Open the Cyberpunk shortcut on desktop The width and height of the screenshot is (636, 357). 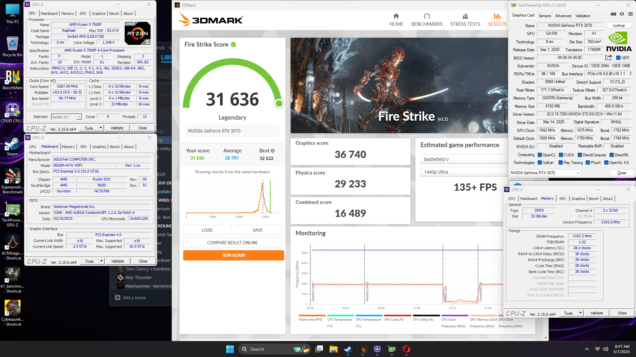[13, 313]
